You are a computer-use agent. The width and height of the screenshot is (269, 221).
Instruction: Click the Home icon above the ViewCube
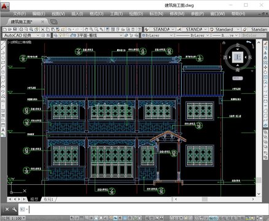(x=224, y=42)
